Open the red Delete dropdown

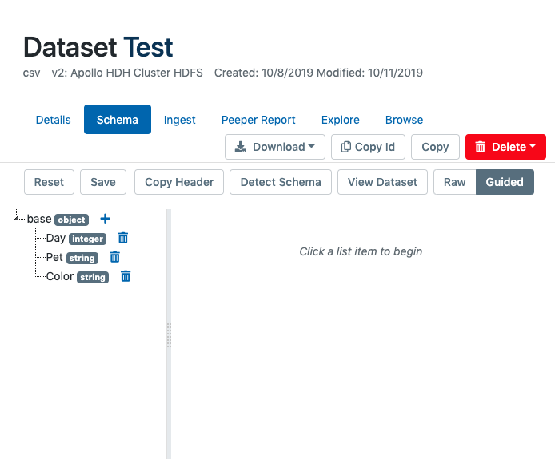click(x=505, y=147)
